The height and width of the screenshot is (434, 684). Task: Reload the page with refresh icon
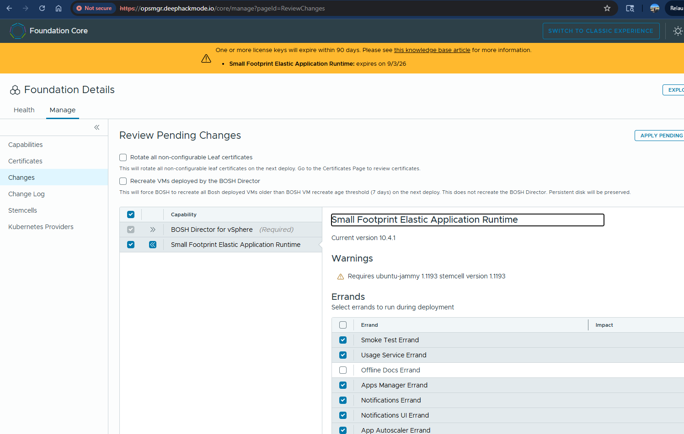tap(42, 8)
